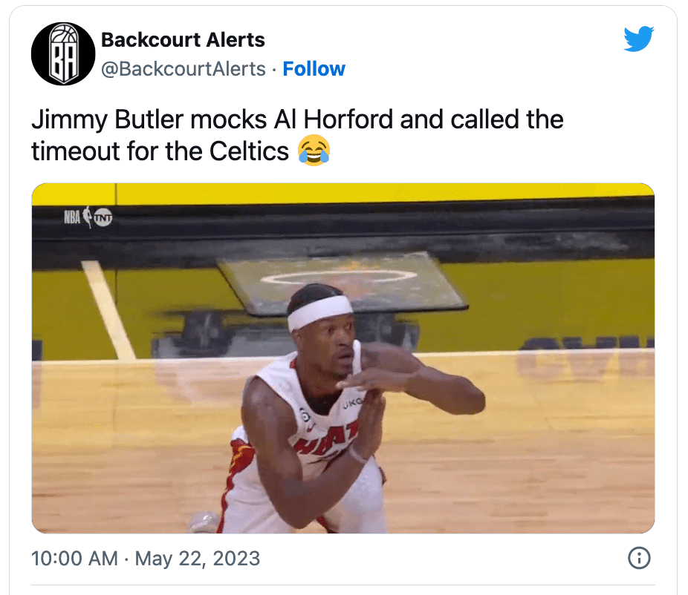688x595 pixels.
Task: Open the tweet info circle icon
Action: 639,558
